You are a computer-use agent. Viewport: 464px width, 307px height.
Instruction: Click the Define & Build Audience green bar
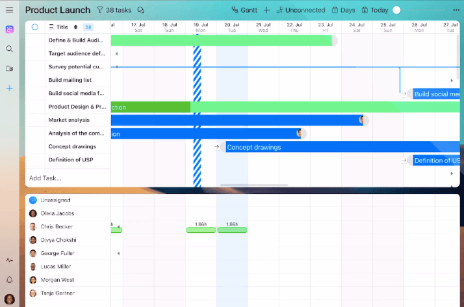(222, 40)
